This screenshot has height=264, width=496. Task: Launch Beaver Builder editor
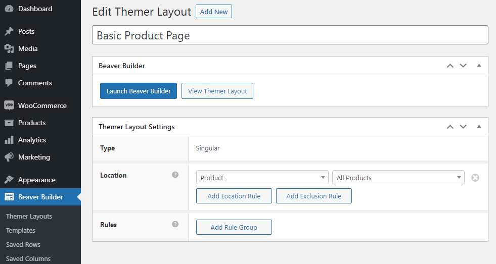click(139, 91)
